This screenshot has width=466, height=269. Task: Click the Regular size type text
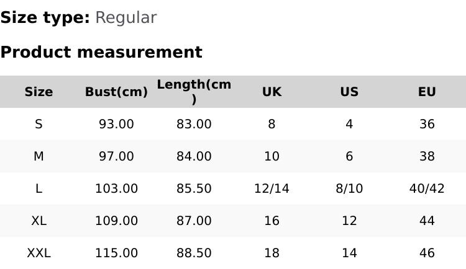126,17
